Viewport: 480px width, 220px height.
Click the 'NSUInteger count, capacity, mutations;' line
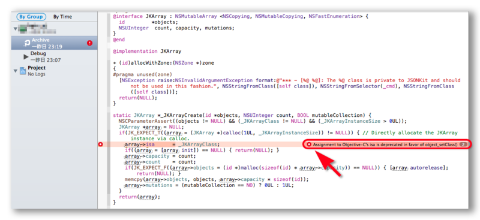click(x=176, y=28)
